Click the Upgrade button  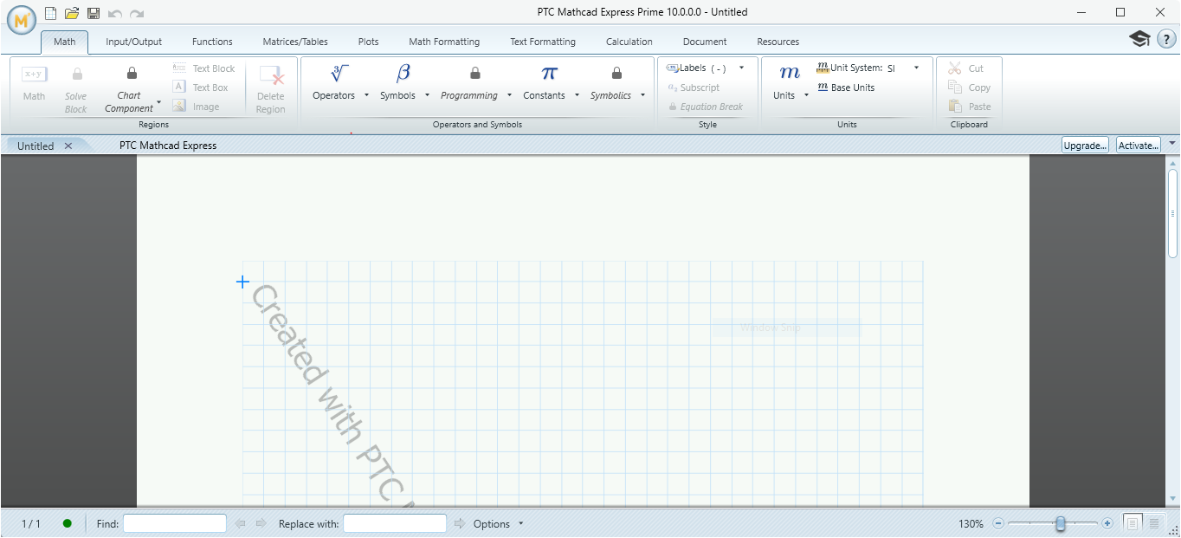(x=1085, y=145)
